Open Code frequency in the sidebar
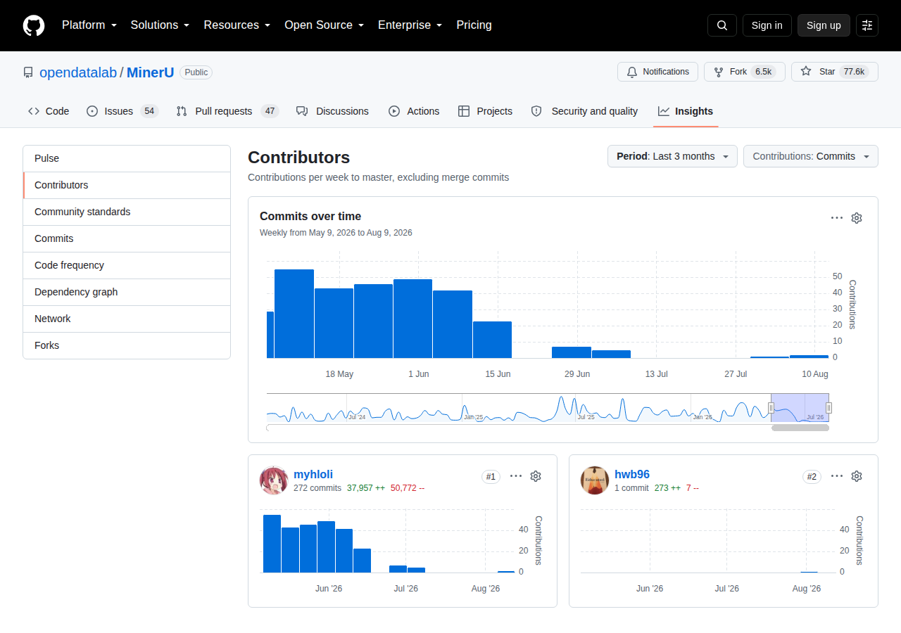Image resolution: width=901 pixels, height=633 pixels. pyautogui.click(x=127, y=265)
